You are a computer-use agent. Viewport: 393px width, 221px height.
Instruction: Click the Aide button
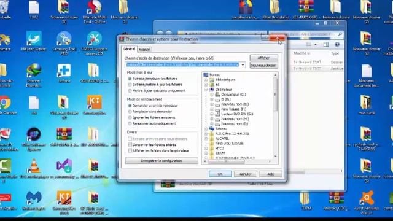271,174
